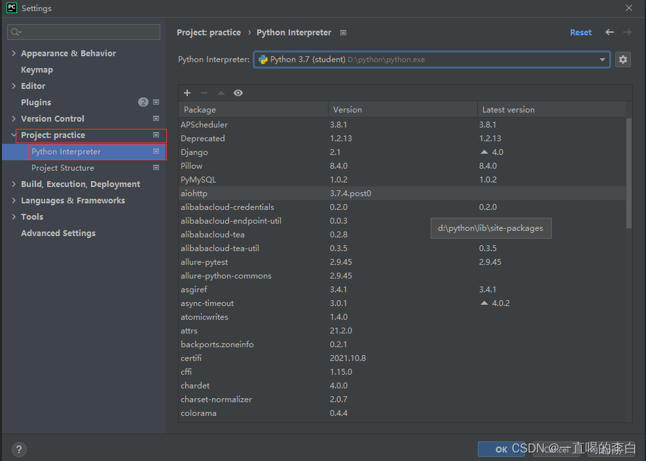Select the backports.zoneinfo package row
The width and height of the screenshot is (646, 461).
402,344
